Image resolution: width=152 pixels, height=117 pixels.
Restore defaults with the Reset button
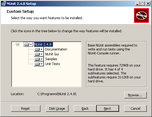click(26, 108)
